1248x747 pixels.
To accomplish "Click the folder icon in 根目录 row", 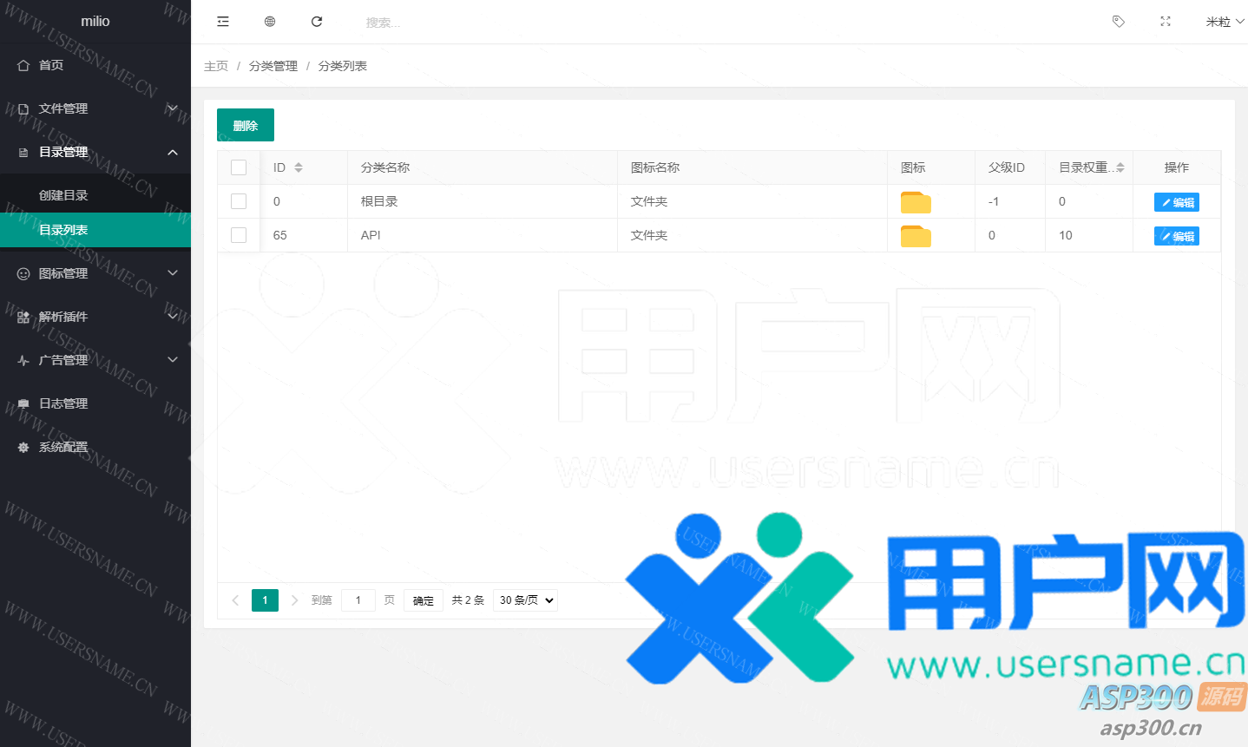I will click(x=916, y=202).
